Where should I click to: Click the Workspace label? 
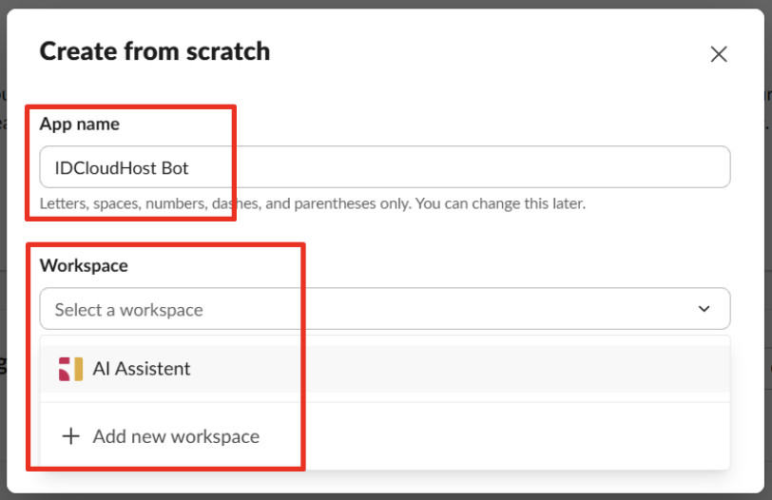pyautogui.click(x=85, y=266)
